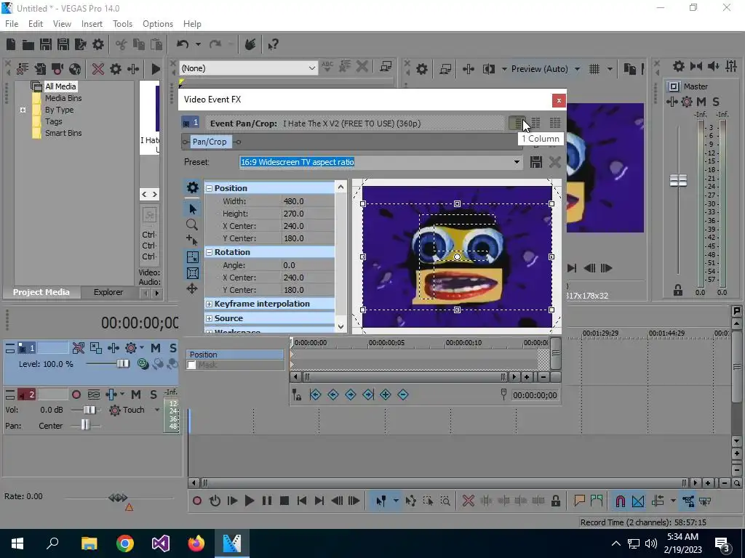Jump to first keyframe
This screenshot has height=558, width=745.
coord(315,395)
